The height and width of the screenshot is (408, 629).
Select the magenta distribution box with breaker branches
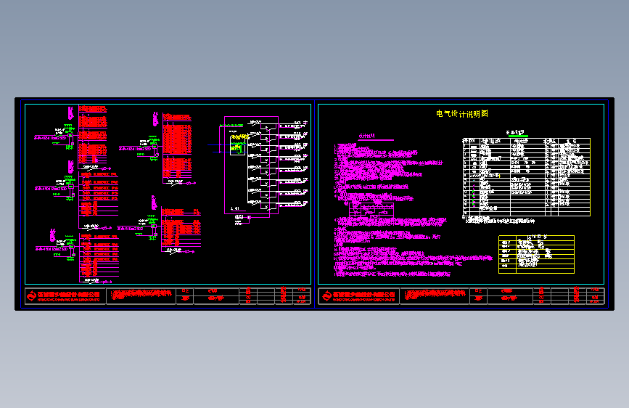(x=252, y=165)
